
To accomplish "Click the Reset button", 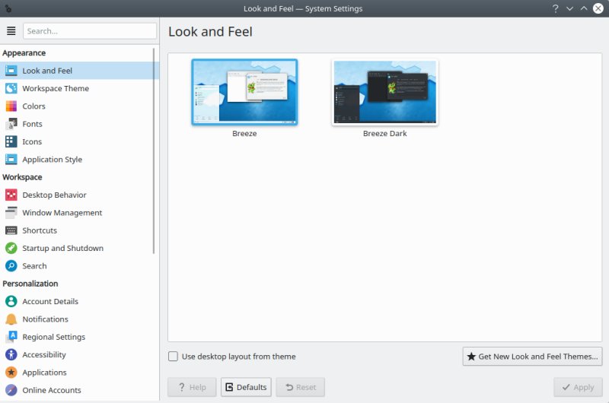I will (x=300, y=387).
